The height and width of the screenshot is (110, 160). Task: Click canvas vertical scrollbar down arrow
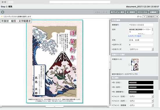point(110,105)
